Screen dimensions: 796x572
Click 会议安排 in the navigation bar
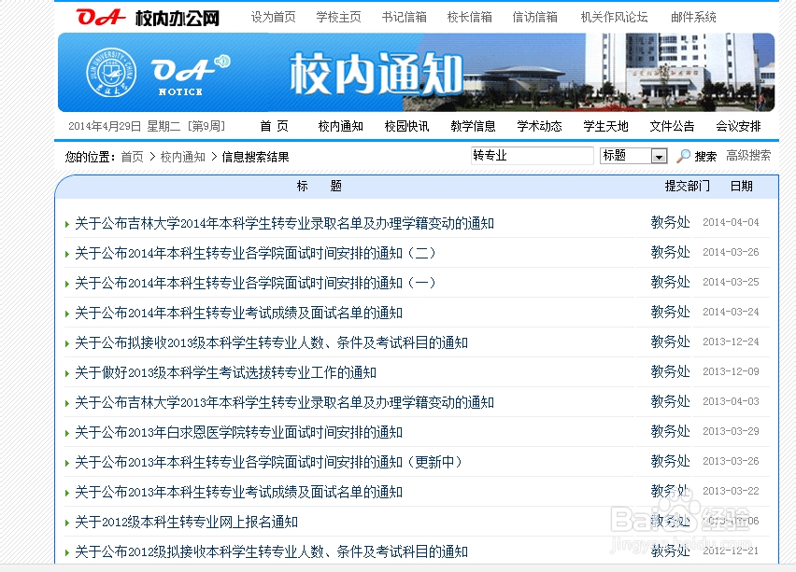(x=738, y=126)
